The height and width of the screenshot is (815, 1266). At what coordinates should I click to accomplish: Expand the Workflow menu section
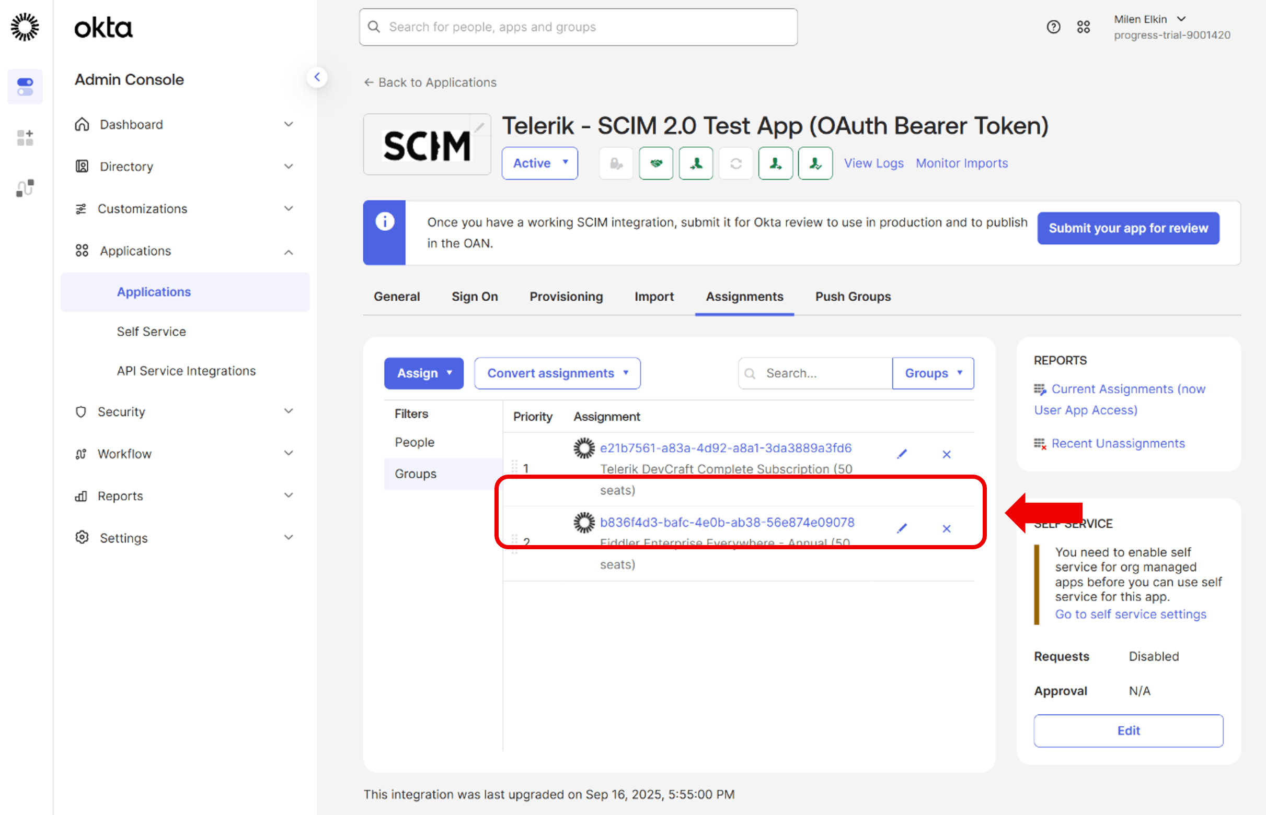pos(185,454)
